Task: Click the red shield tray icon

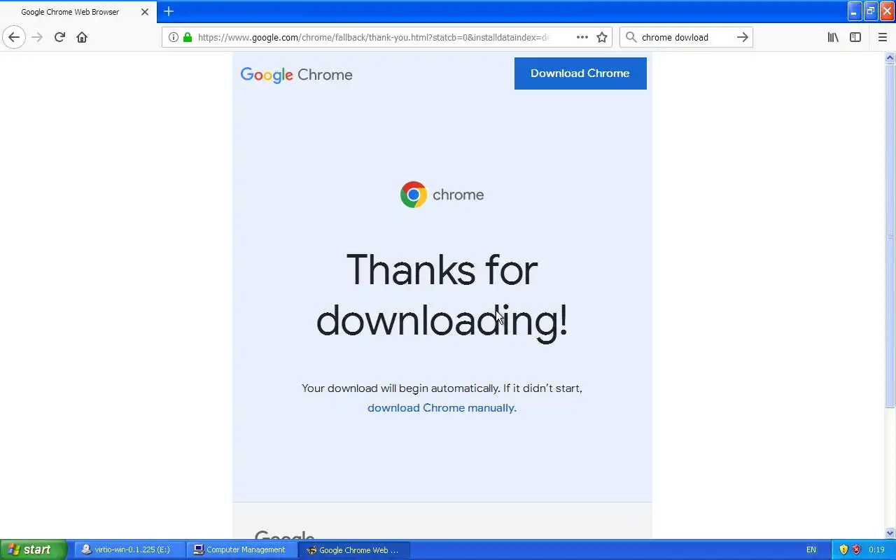Action: click(x=856, y=549)
